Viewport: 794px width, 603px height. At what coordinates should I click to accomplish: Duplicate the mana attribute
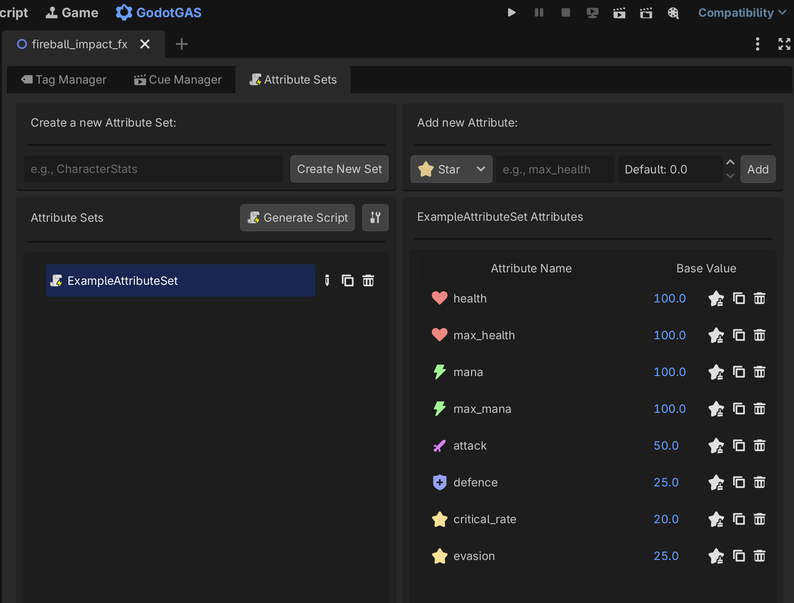(x=739, y=372)
